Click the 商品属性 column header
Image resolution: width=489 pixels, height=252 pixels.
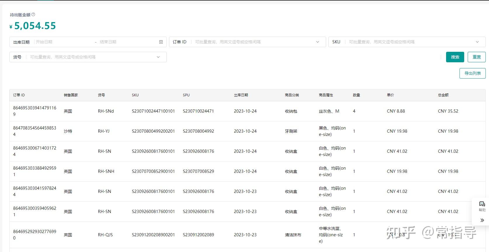(326, 95)
